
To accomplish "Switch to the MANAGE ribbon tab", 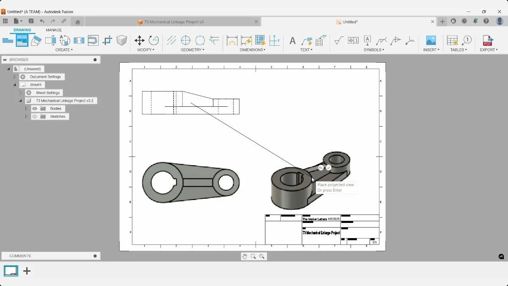I will (x=54, y=30).
